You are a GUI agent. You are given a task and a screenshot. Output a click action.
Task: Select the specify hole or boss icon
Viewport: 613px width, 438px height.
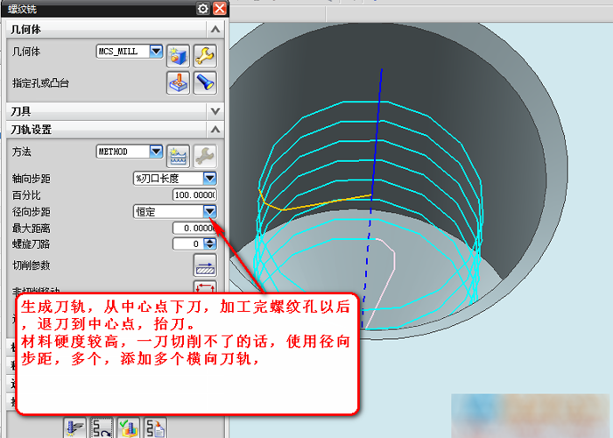179,83
